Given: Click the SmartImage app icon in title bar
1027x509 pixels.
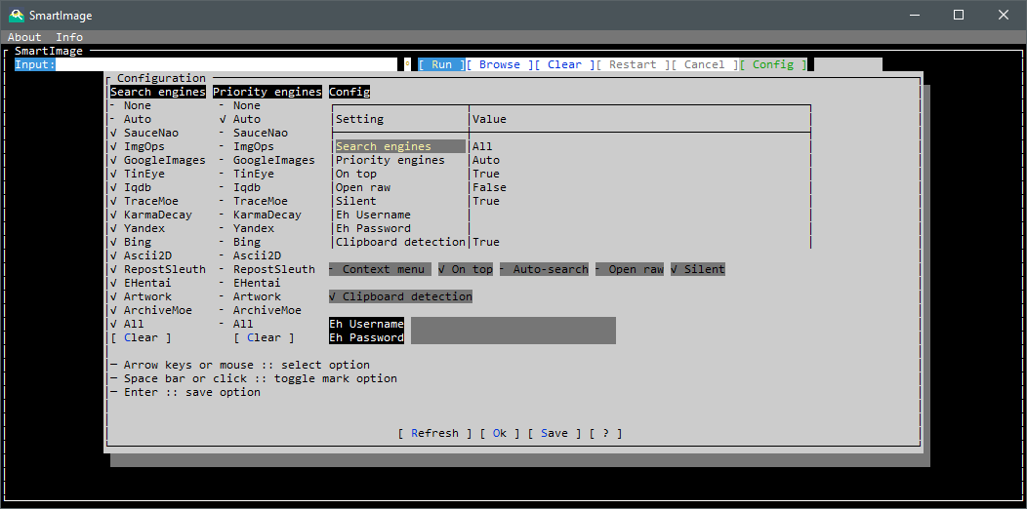Looking at the screenshot, I should (x=17, y=15).
